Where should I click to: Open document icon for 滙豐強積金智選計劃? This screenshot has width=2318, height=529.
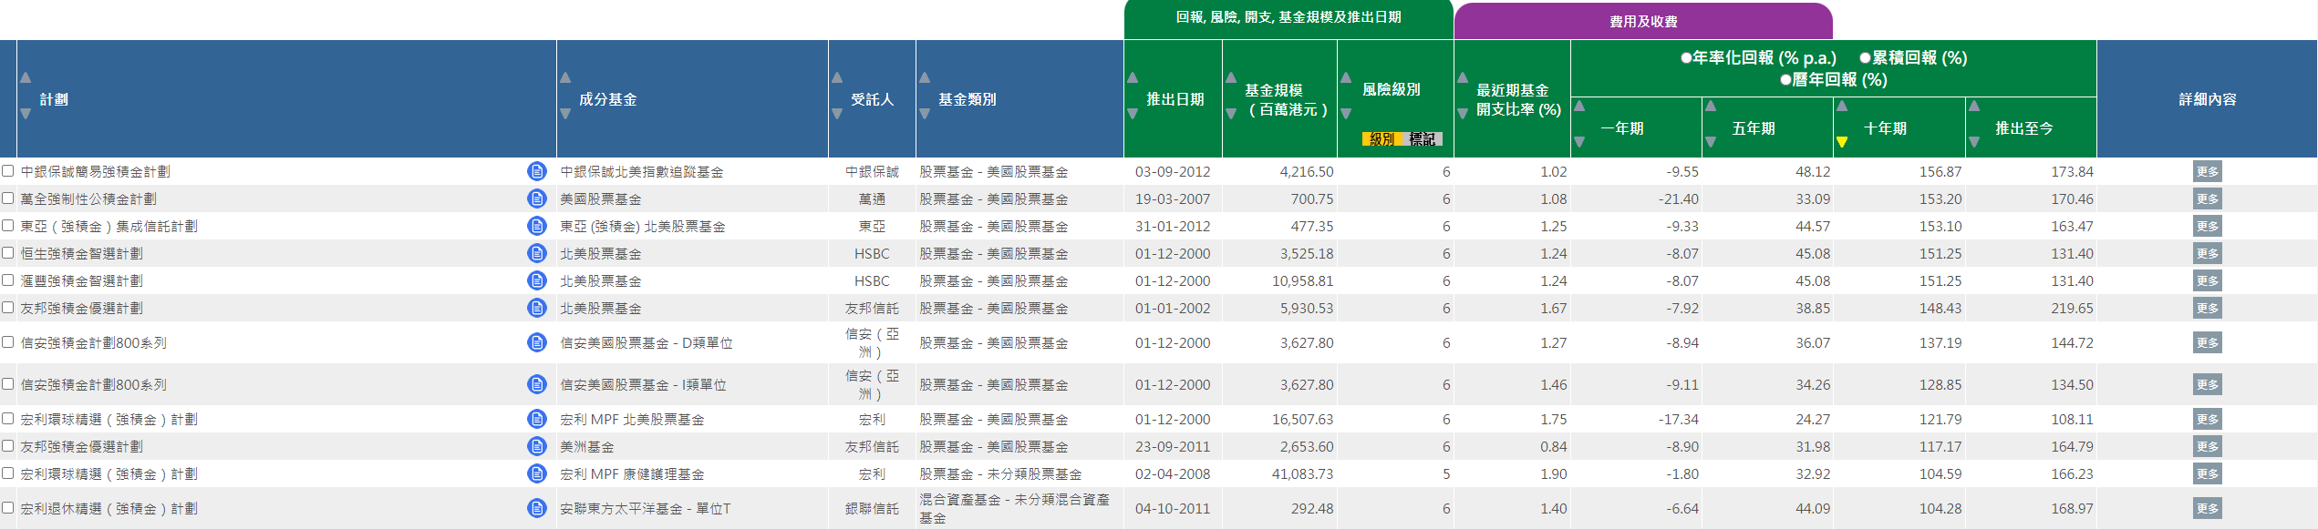537,280
